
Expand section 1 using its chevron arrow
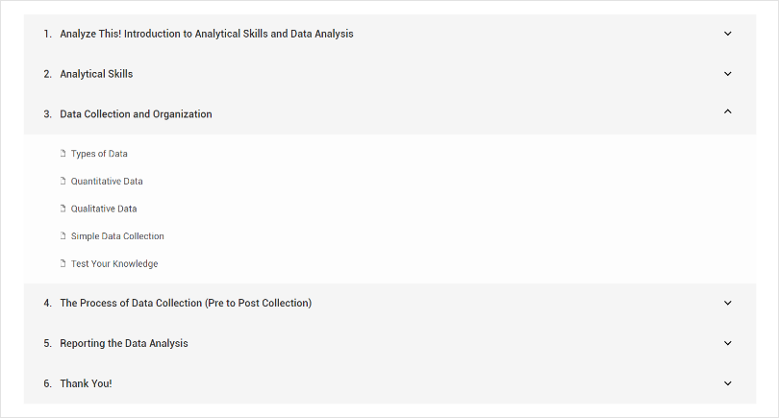click(x=728, y=34)
